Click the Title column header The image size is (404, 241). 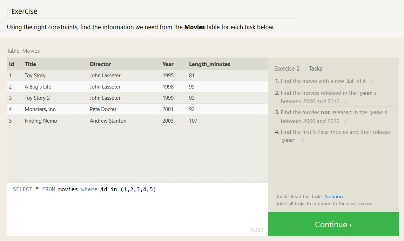(31, 64)
